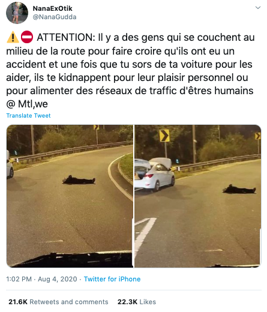Click the yellow warning triangle emoji
The width and height of the screenshot is (267, 312).
13,37
